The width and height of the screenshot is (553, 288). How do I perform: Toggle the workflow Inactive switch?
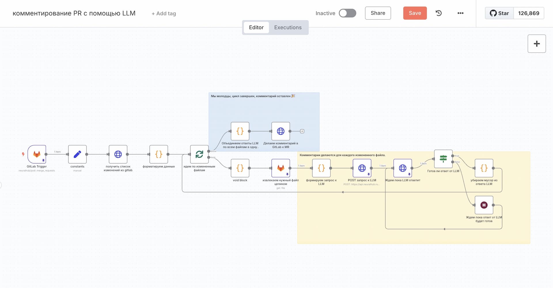click(x=347, y=13)
